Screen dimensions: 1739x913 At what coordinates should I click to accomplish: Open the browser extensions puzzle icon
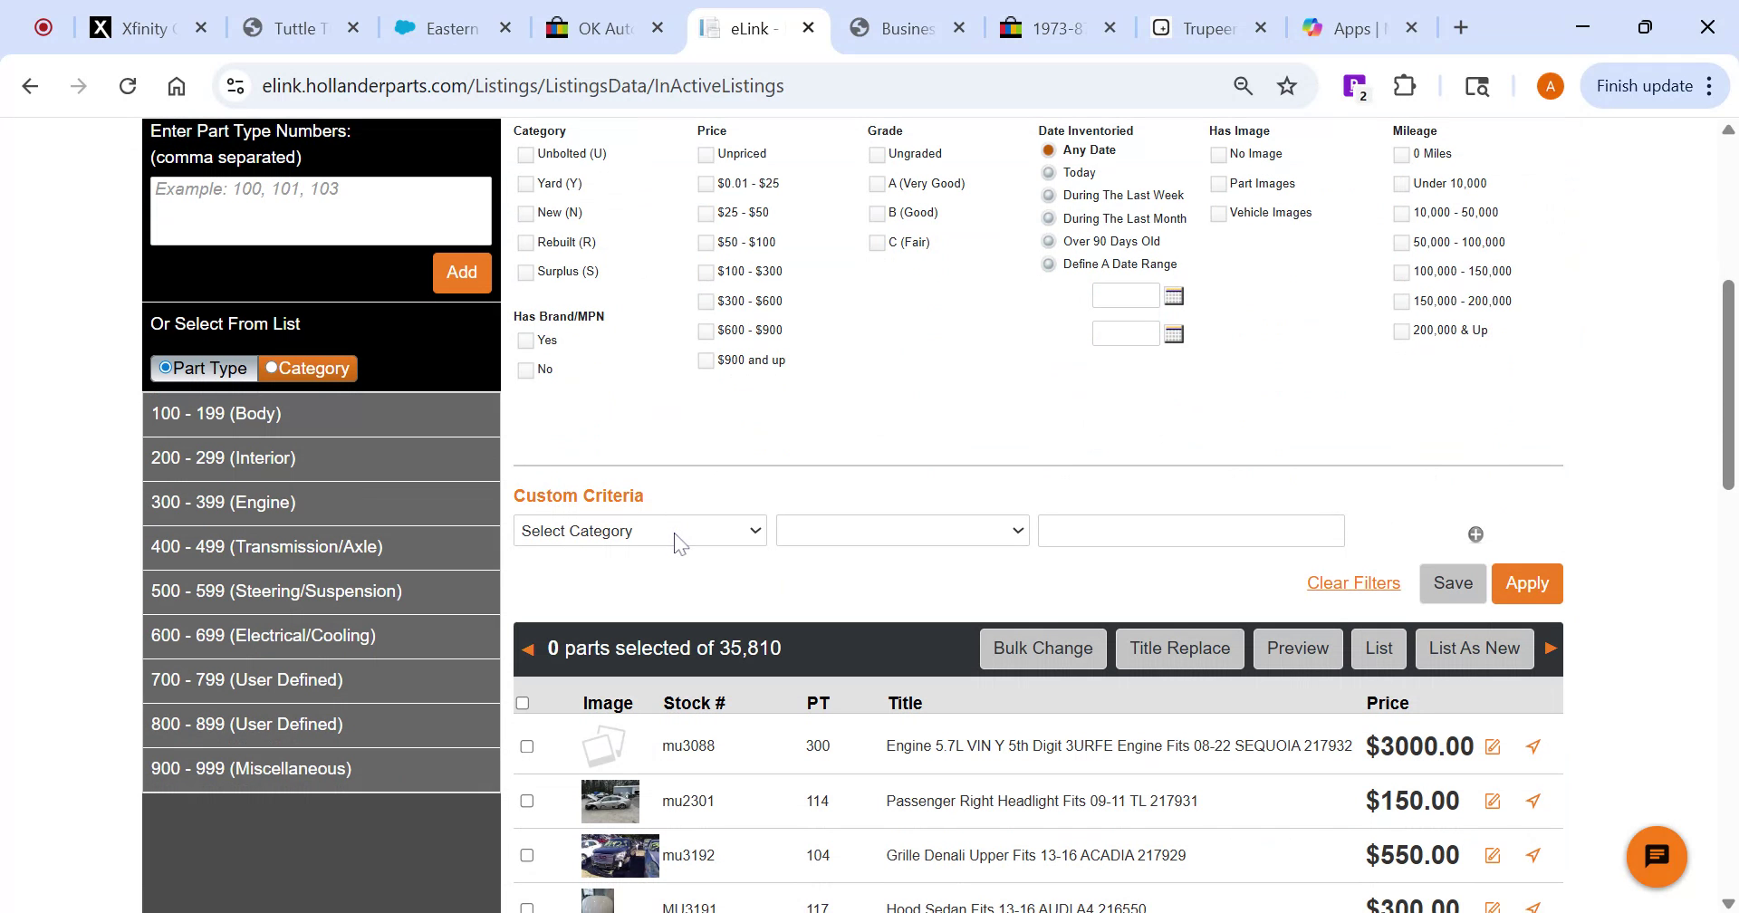(x=1404, y=85)
